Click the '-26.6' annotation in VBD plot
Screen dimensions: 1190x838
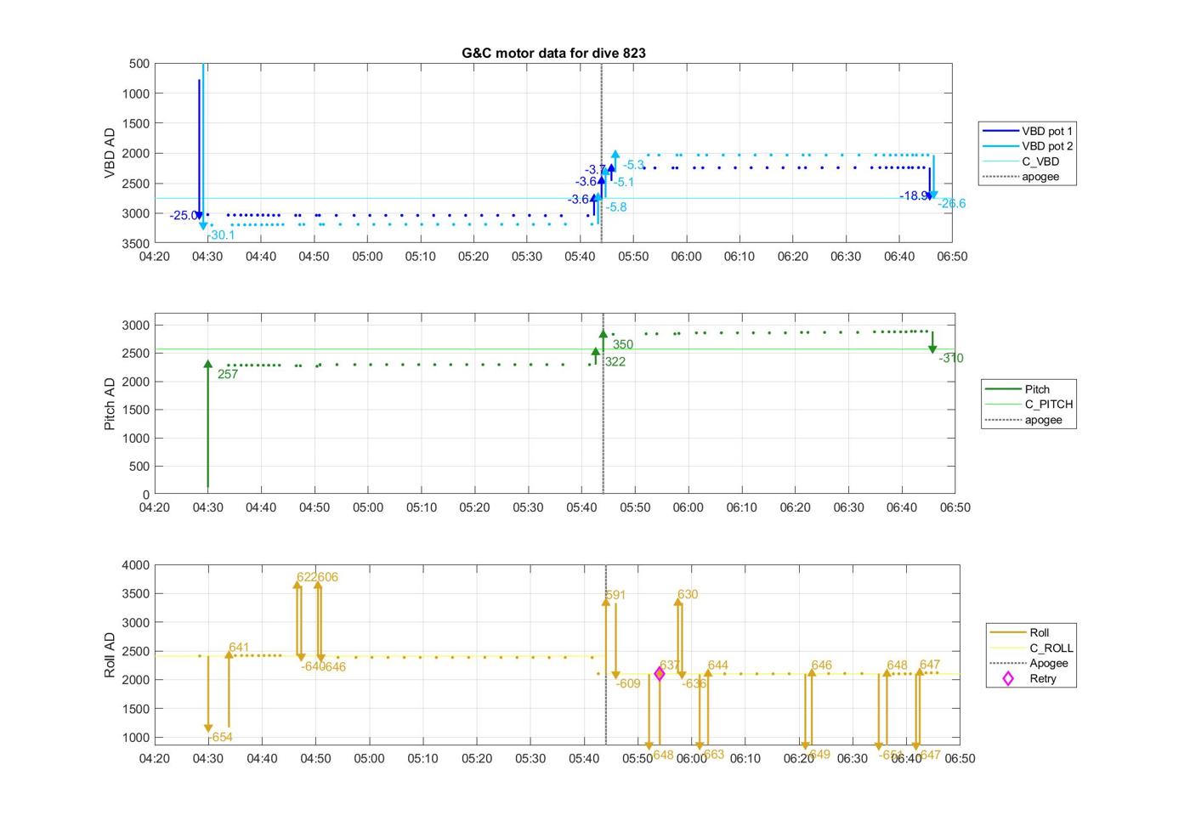[951, 203]
